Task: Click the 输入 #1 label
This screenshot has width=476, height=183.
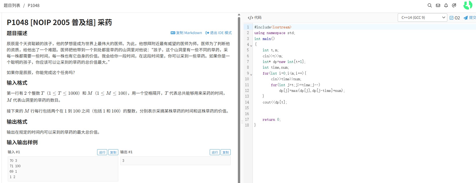Action: point(14,152)
